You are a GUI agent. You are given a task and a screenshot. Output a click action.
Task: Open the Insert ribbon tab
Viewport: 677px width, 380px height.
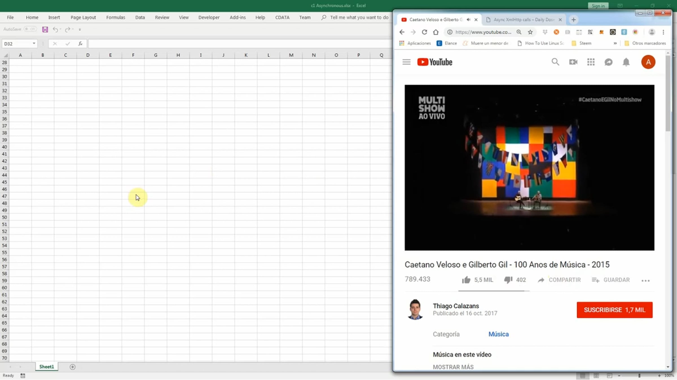coord(54,17)
